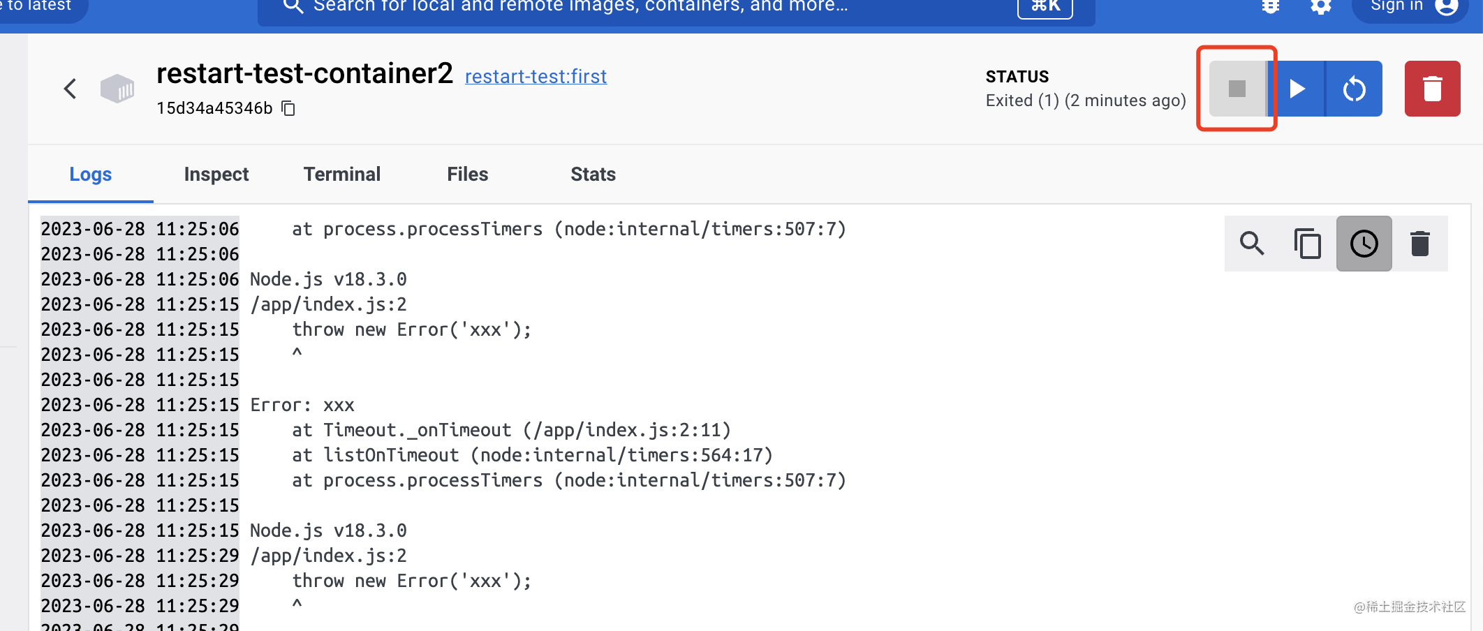Start the container with the play button
This screenshot has height=631, width=1483.
point(1297,89)
